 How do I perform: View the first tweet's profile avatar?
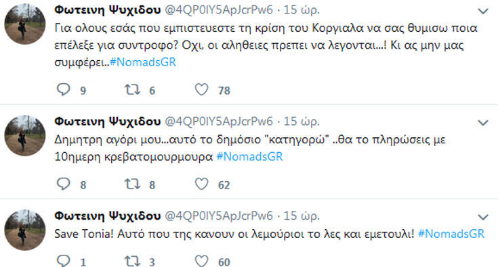[25, 24]
